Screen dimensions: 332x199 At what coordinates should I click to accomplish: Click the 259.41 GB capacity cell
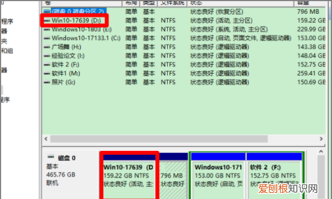click(311, 74)
